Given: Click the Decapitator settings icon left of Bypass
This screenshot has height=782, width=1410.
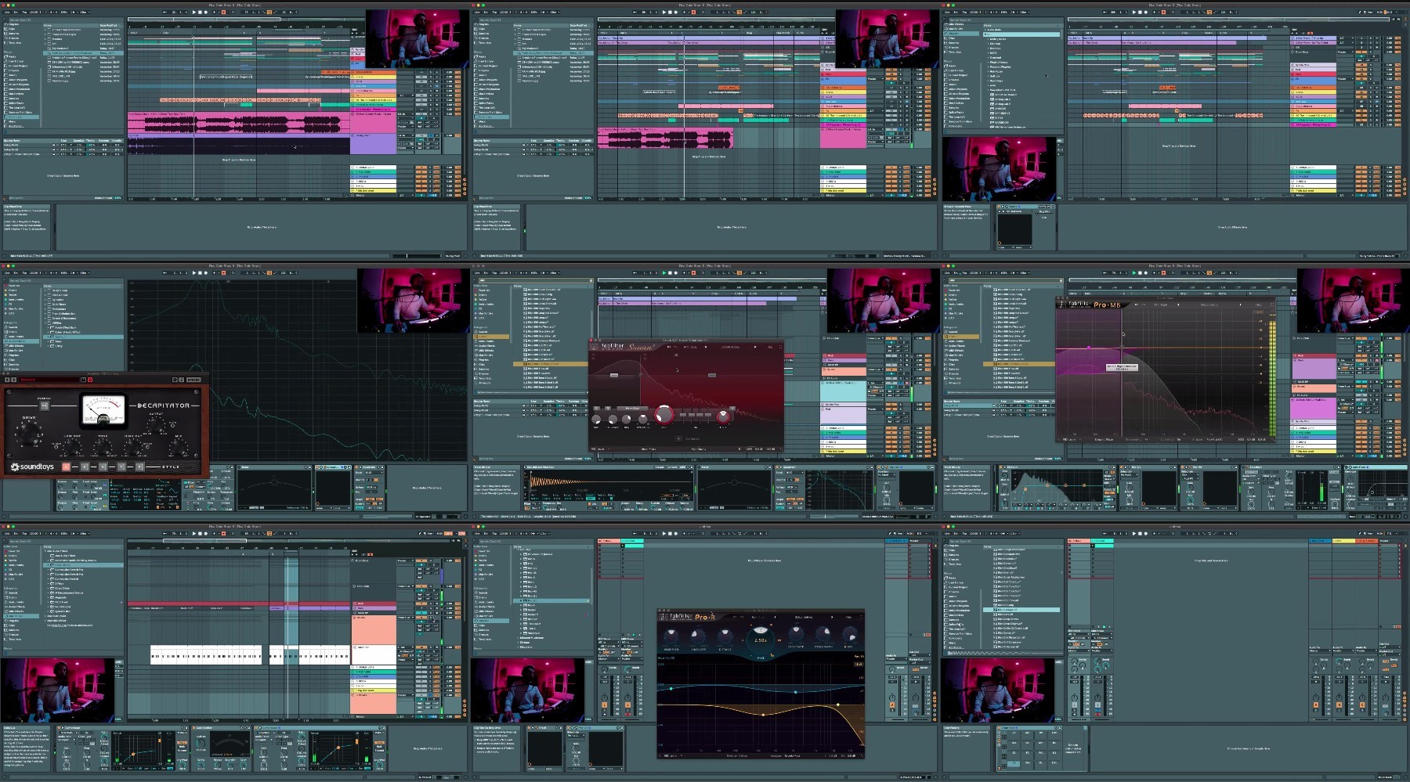Looking at the screenshot, I should pos(175,380).
